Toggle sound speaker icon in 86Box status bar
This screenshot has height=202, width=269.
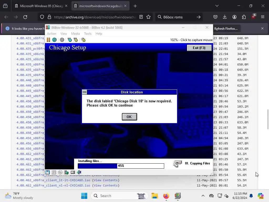tap(79, 172)
